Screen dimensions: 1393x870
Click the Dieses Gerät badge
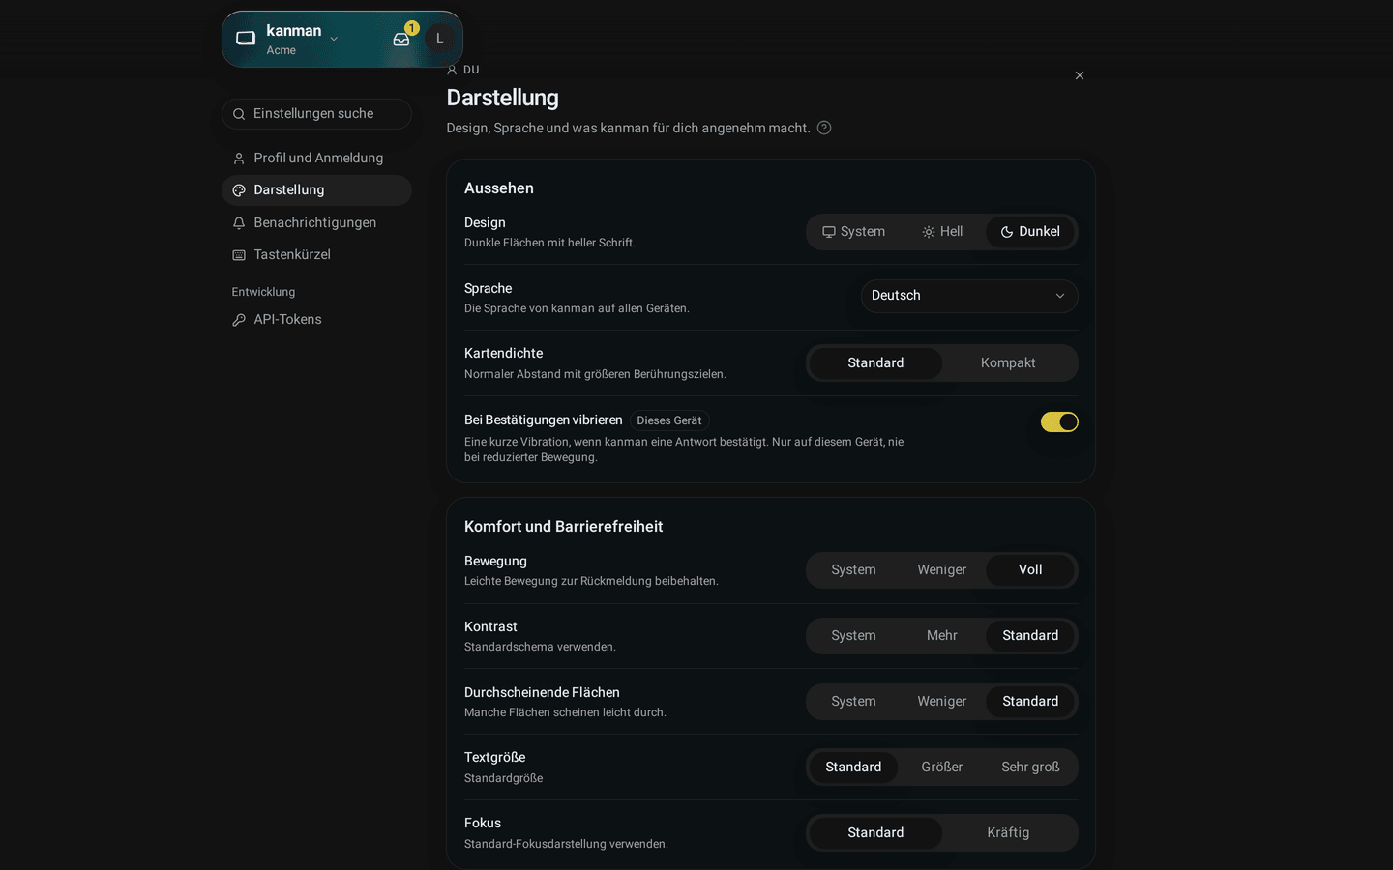[669, 420]
